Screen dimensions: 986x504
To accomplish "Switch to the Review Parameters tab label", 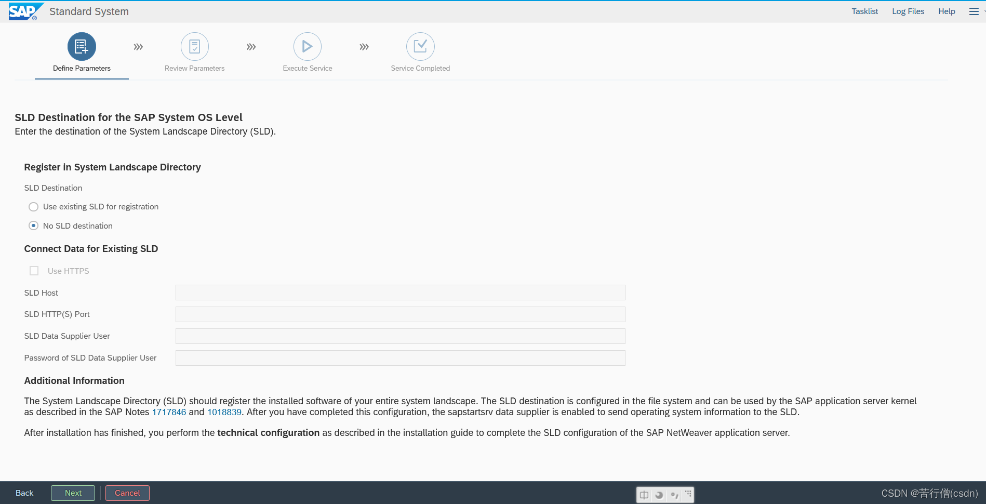I will click(195, 68).
